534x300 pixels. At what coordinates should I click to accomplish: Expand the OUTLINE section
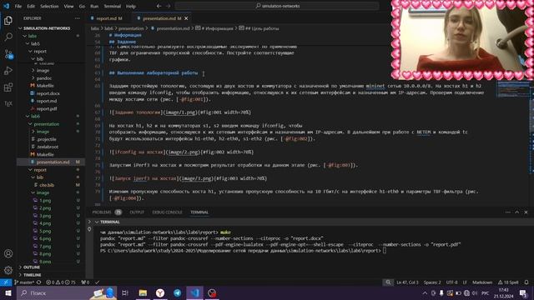(32, 267)
